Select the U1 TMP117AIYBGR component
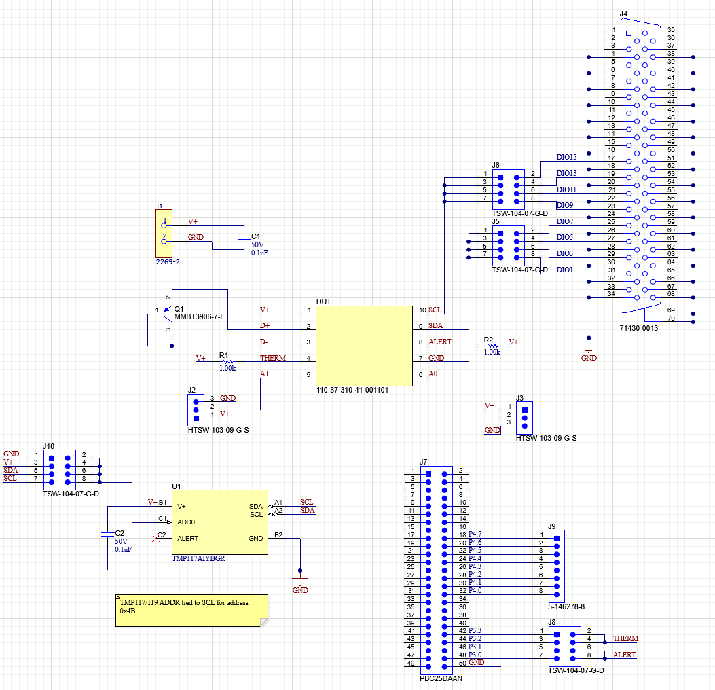The image size is (715, 690). tap(219, 523)
